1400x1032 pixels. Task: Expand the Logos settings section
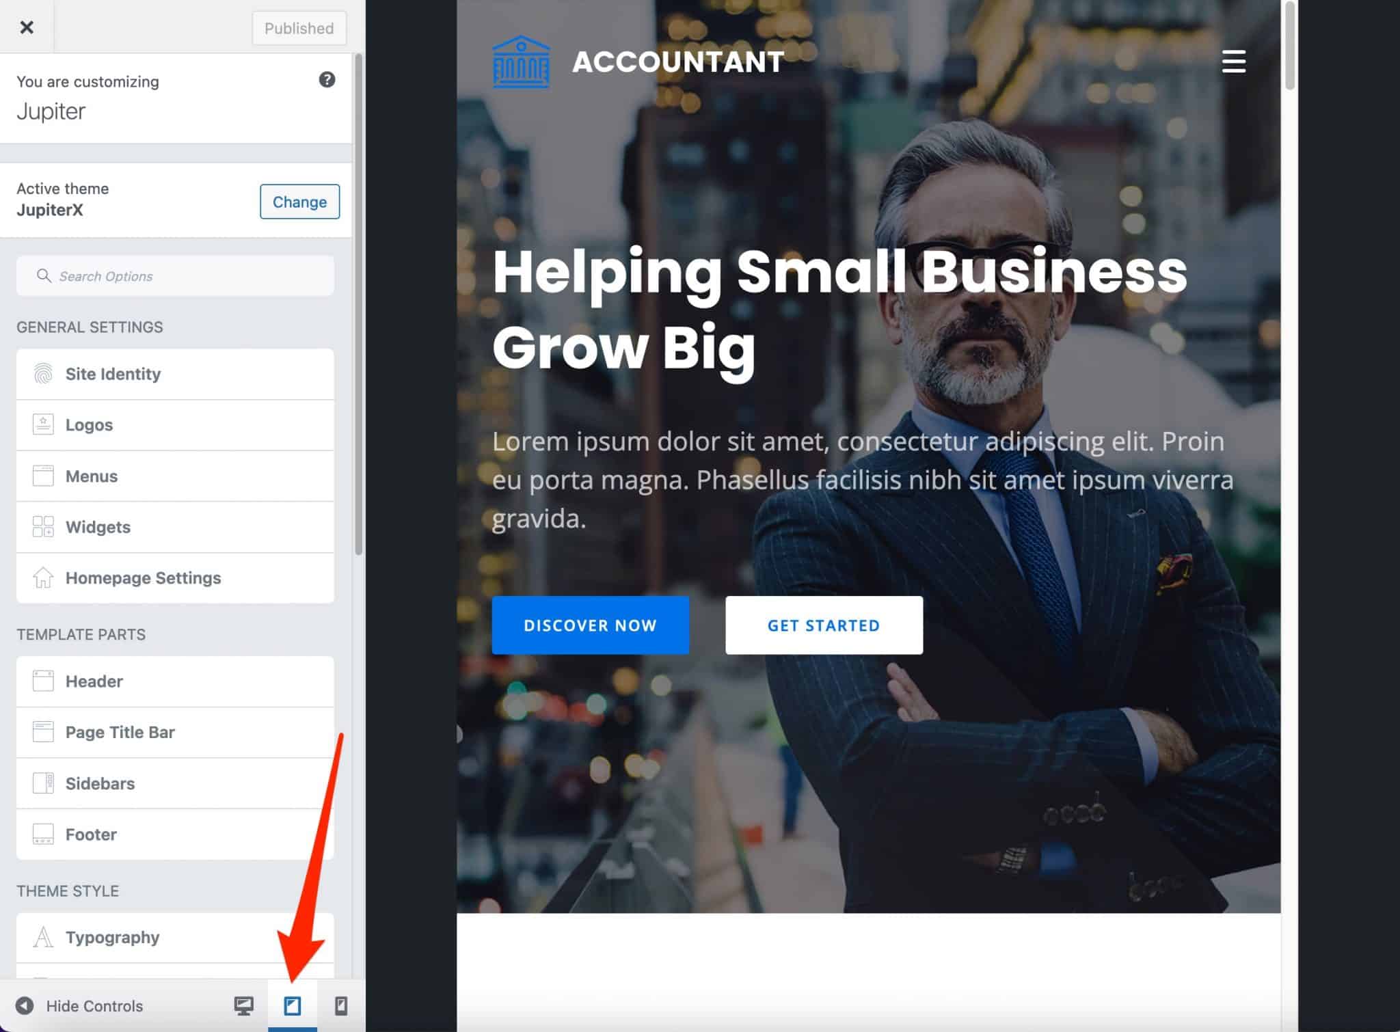[x=175, y=425]
